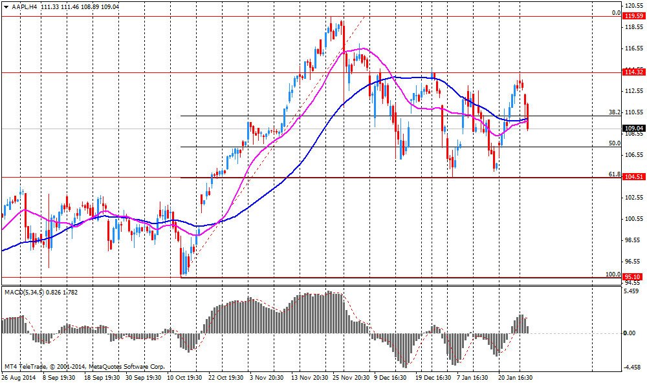
Task: Click the price scale value 110.55
Action: (x=634, y=112)
